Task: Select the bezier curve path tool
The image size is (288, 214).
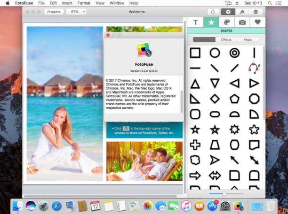Action: (254, 68)
